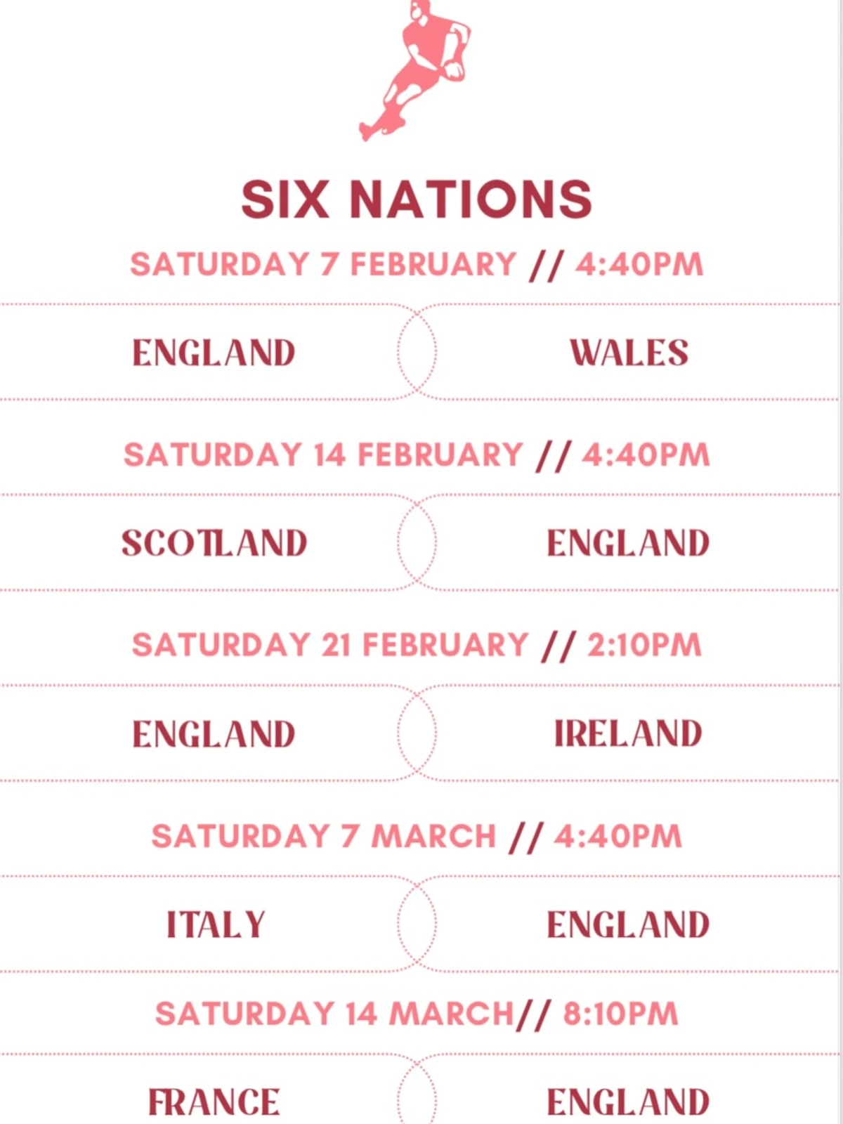843x1124 pixels.
Task: Click WALES team name
Action: [629, 353]
